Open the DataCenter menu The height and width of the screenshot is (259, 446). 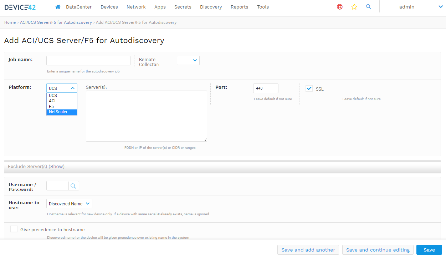(x=79, y=7)
